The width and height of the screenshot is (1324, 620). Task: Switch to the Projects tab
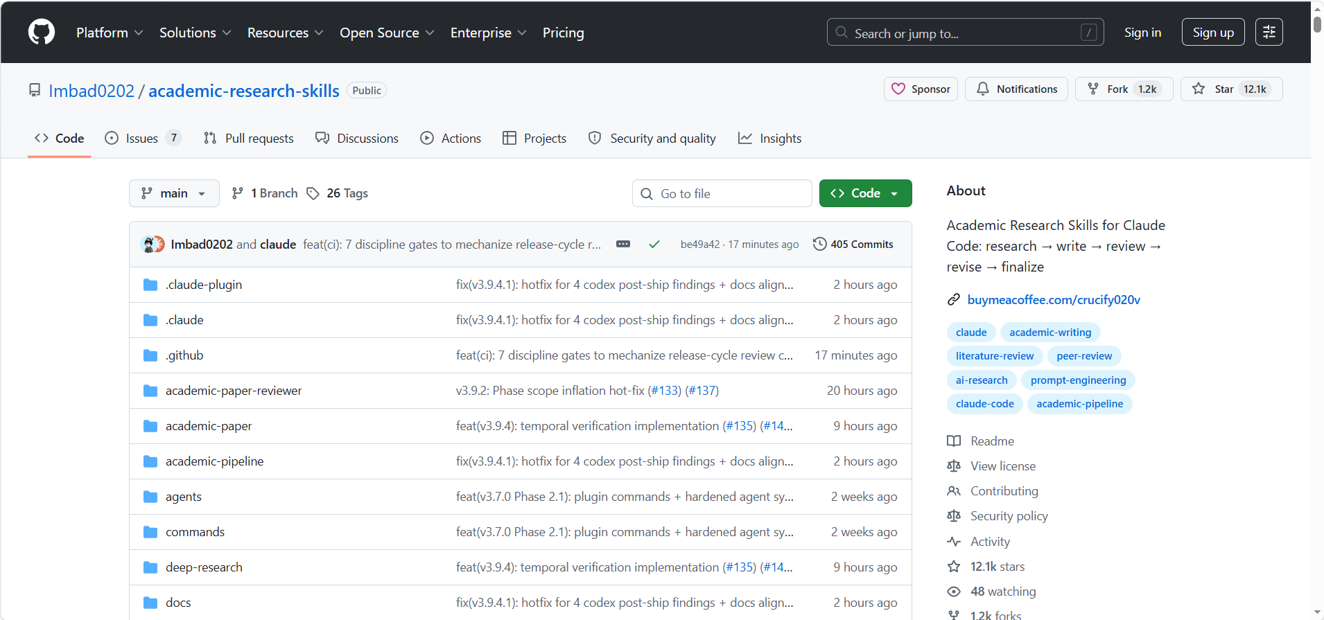(534, 139)
